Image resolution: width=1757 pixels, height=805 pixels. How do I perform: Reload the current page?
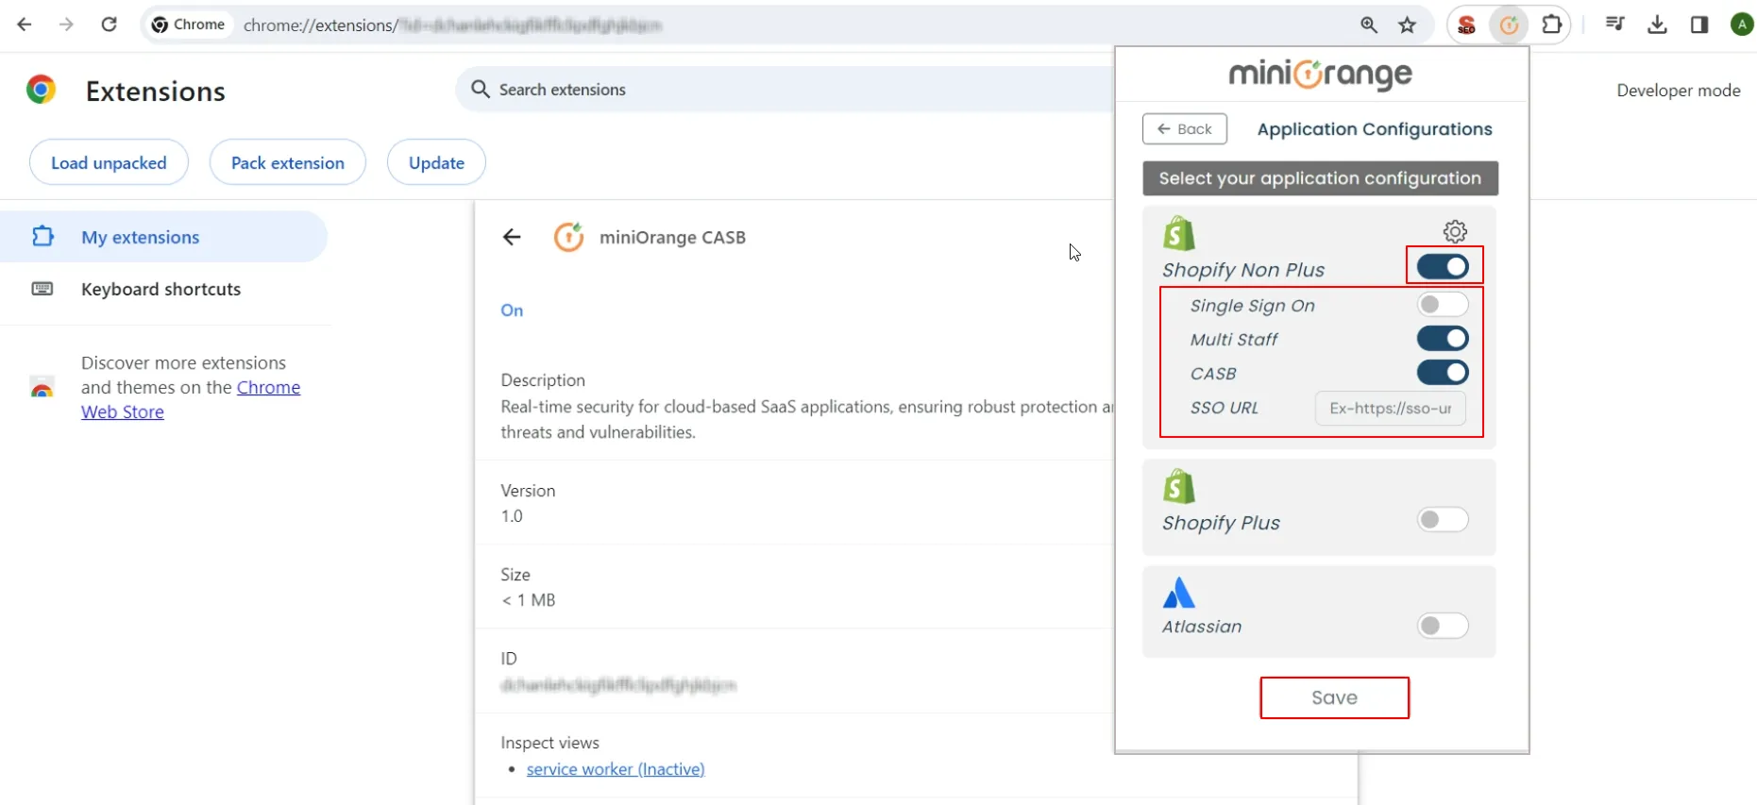coord(110,25)
